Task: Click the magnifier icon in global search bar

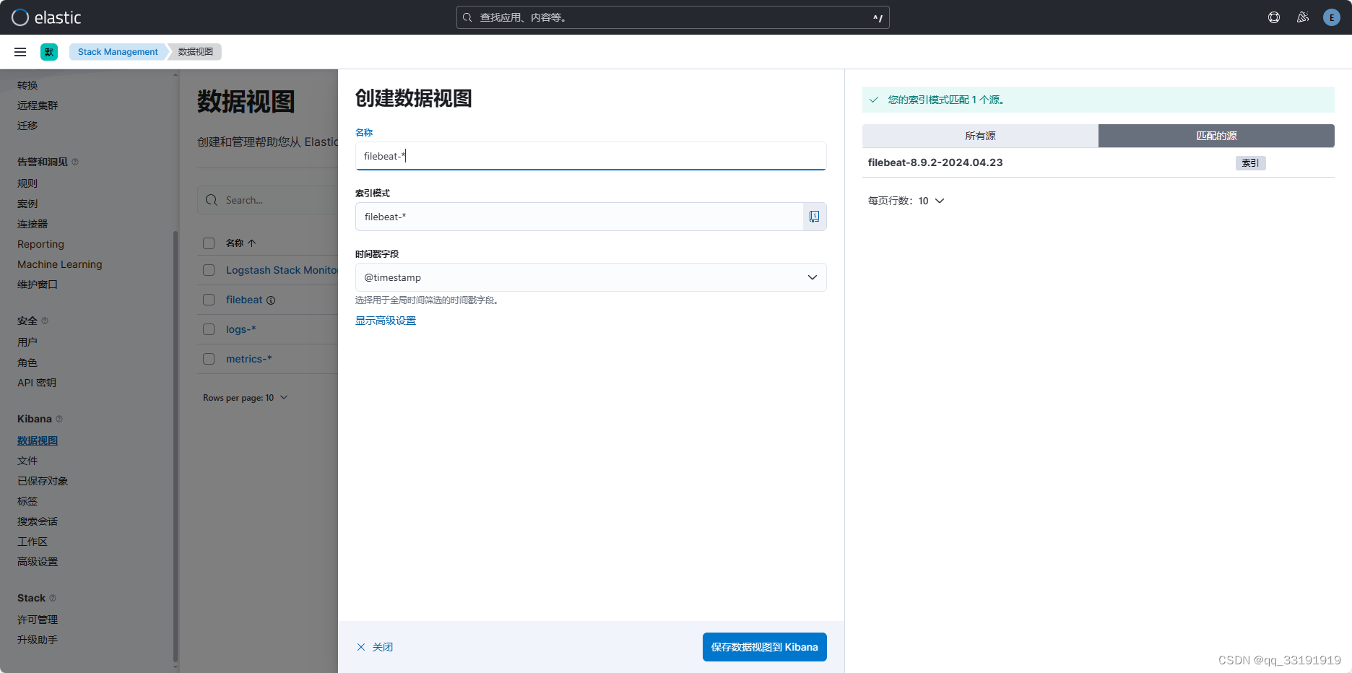Action: pyautogui.click(x=467, y=17)
